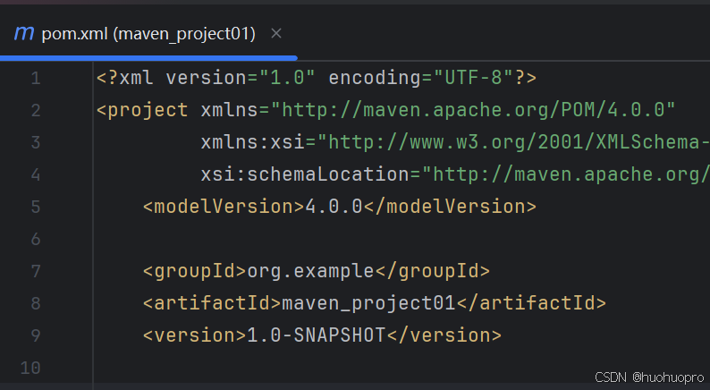The image size is (710, 390).
Task: Click line number 7 in the gutter
Action: [x=36, y=271]
